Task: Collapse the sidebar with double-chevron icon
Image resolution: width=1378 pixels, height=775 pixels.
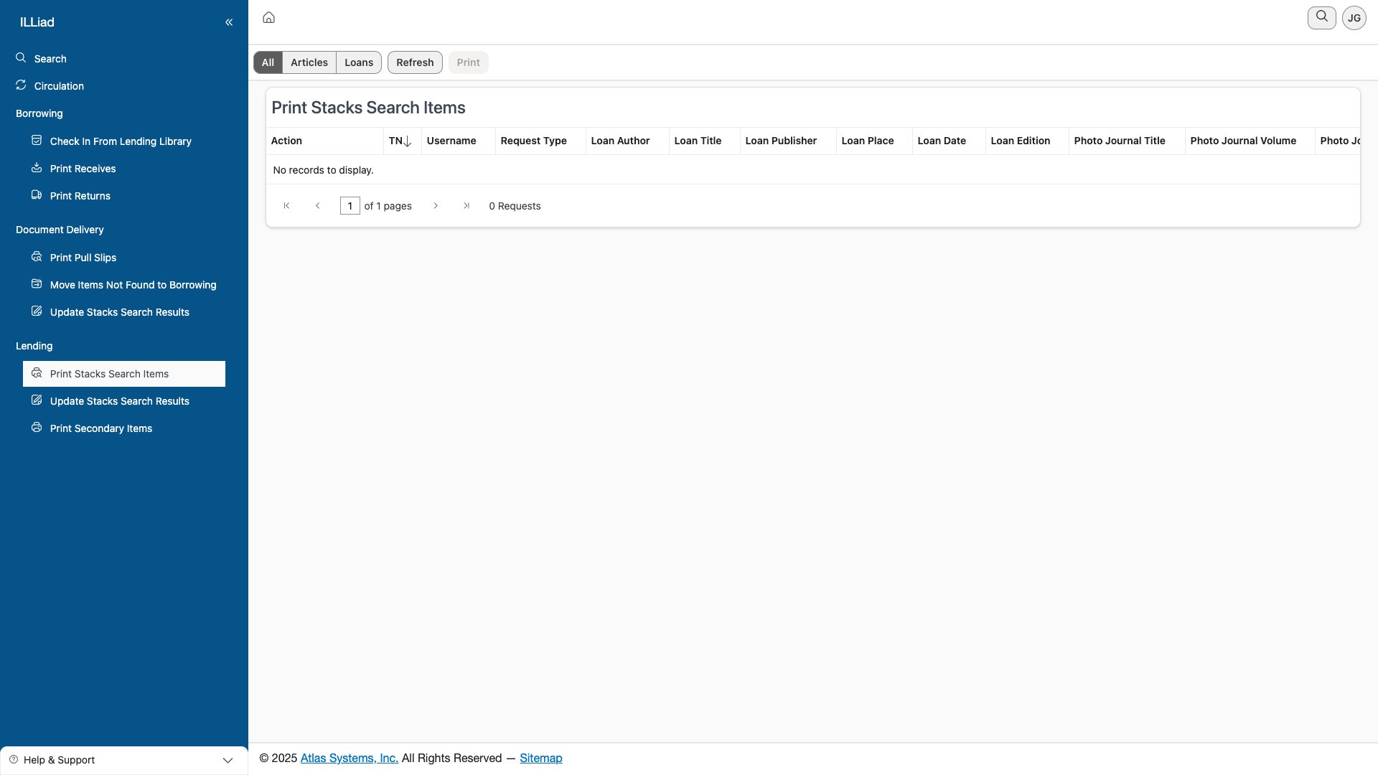Action: 229,22
